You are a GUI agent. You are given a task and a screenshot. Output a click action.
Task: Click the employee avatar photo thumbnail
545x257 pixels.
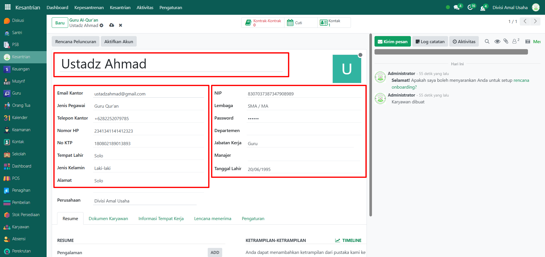click(347, 69)
